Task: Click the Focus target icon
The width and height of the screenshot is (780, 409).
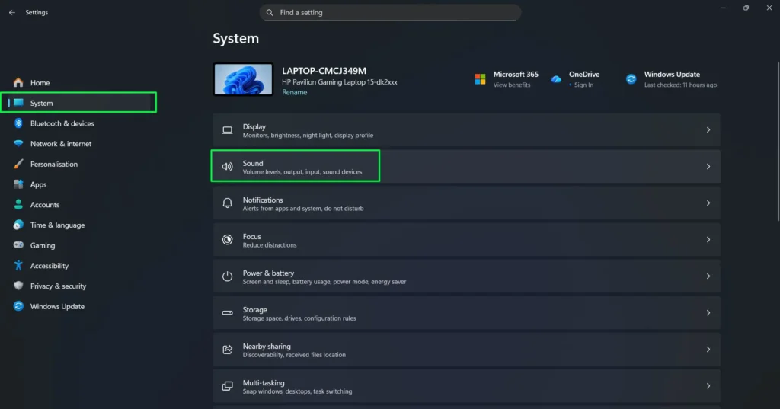Action: [x=227, y=240]
